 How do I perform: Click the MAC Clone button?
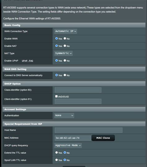coord(103,138)
